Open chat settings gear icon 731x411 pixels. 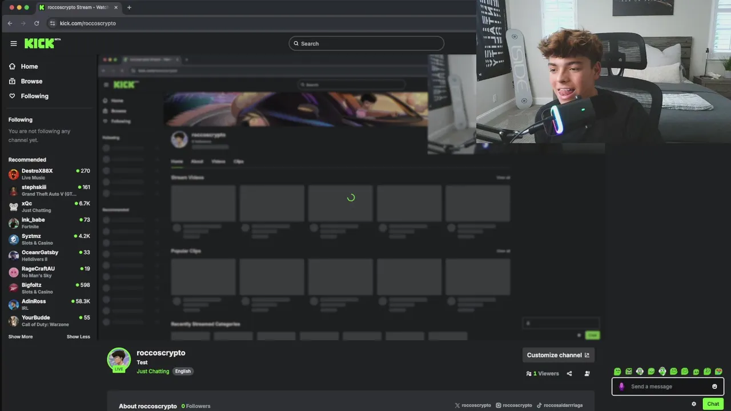point(694,404)
